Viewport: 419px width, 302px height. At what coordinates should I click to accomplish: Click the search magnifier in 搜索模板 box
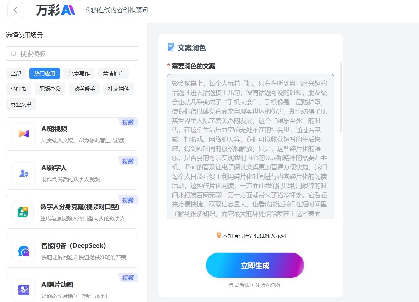point(13,53)
